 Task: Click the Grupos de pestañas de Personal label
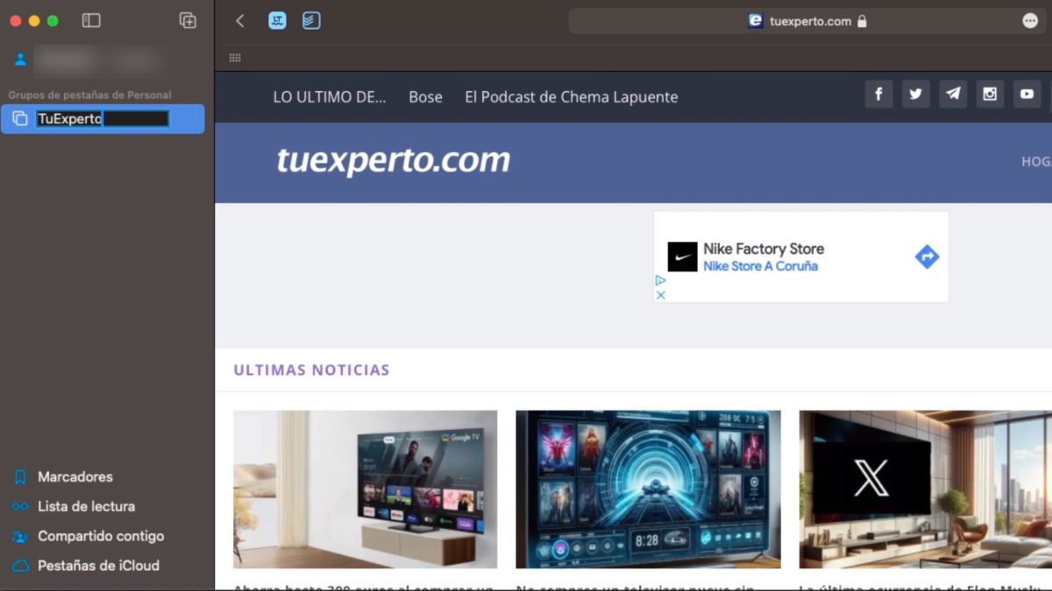point(90,95)
